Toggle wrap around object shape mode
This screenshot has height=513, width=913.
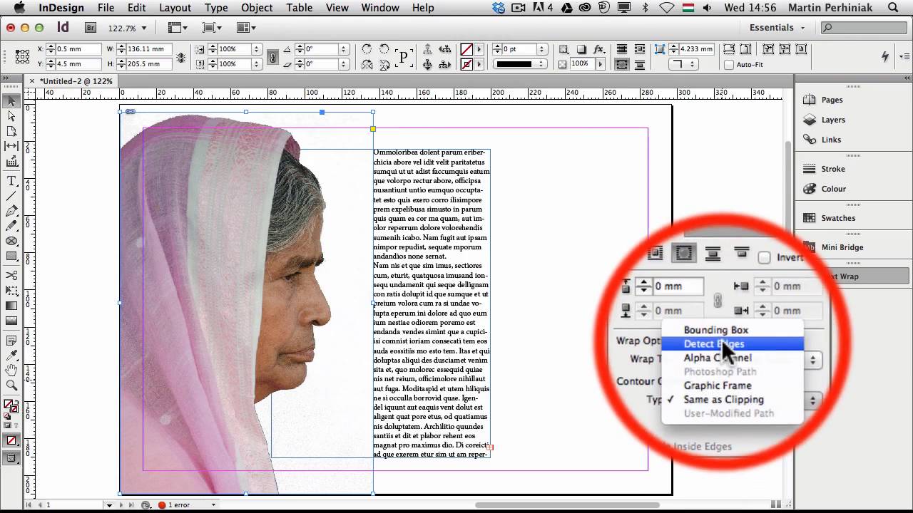tap(683, 253)
